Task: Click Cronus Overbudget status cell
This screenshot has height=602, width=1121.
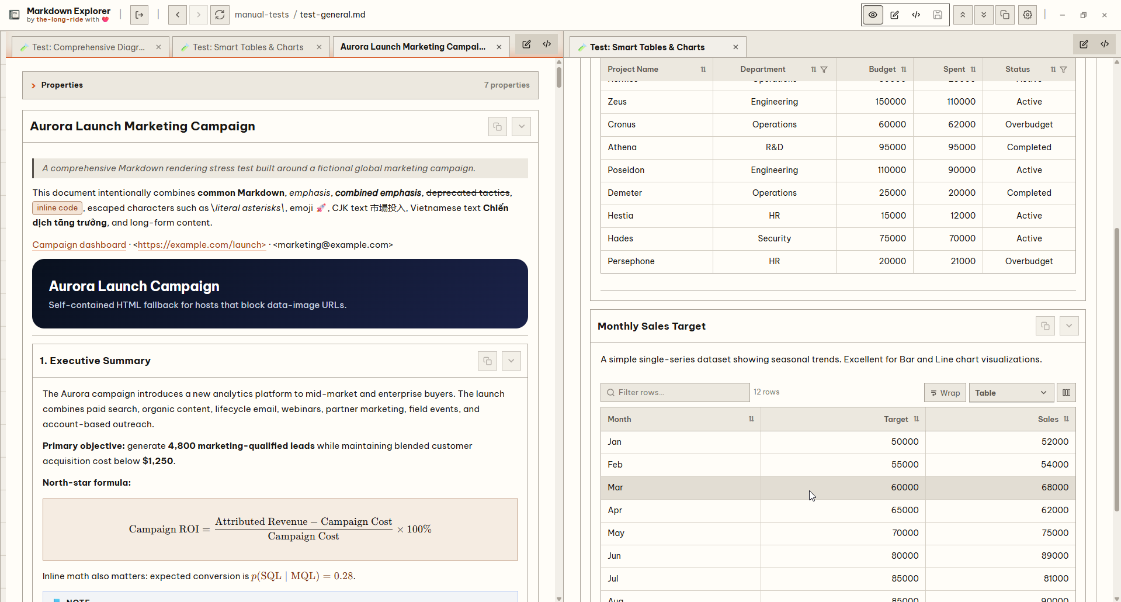Action: tap(1029, 124)
